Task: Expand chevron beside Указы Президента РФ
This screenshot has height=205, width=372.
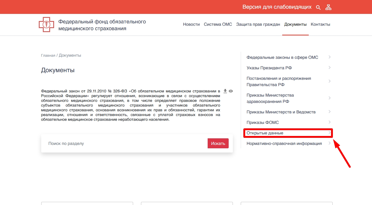Action: pyautogui.click(x=329, y=67)
